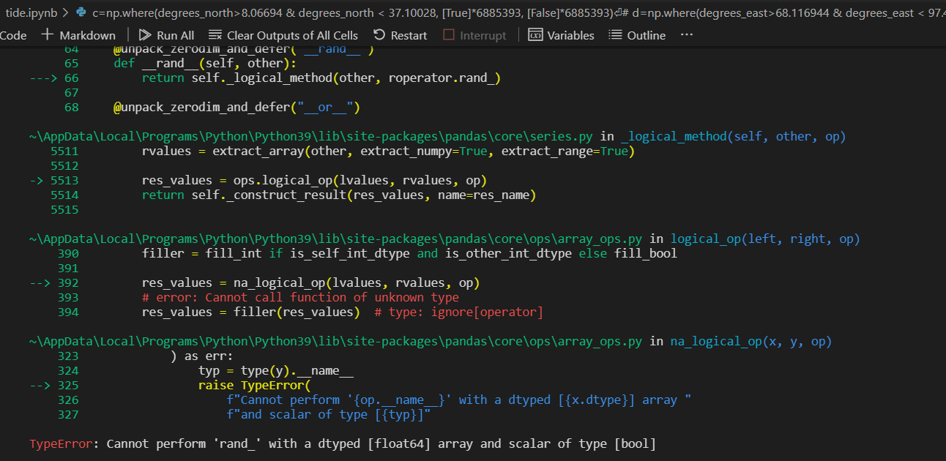
Task: Click line number 392
Action: click(x=68, y=282)
